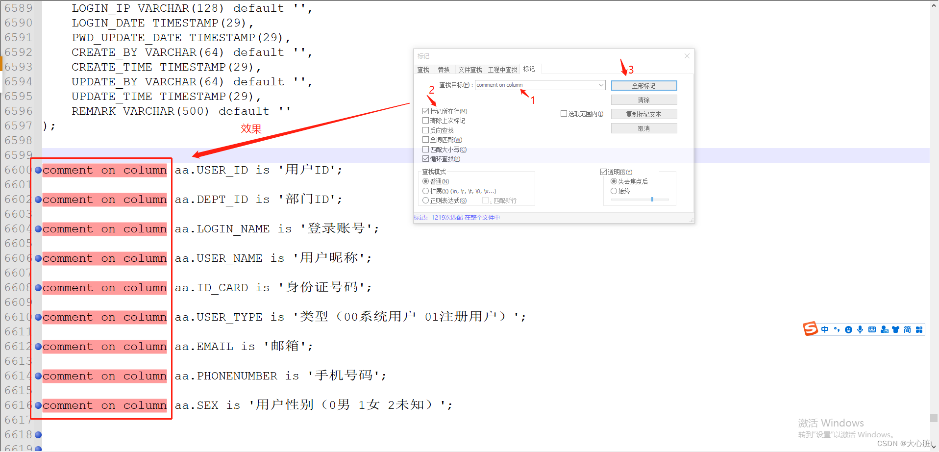Click the line aa.USER_ID is '用户ID'
939x452 pixels.
259,170
